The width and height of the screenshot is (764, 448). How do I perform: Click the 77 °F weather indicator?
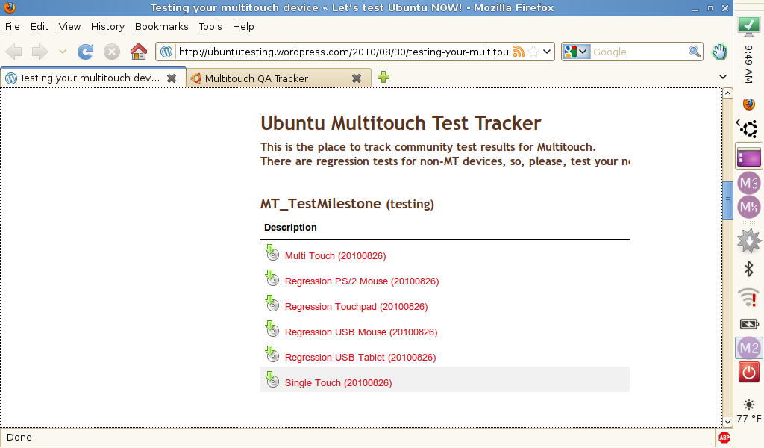coord(749,412)
